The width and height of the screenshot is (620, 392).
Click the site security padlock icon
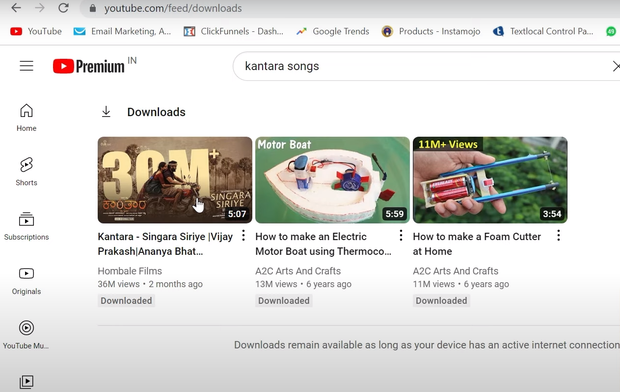click(92, 8)
